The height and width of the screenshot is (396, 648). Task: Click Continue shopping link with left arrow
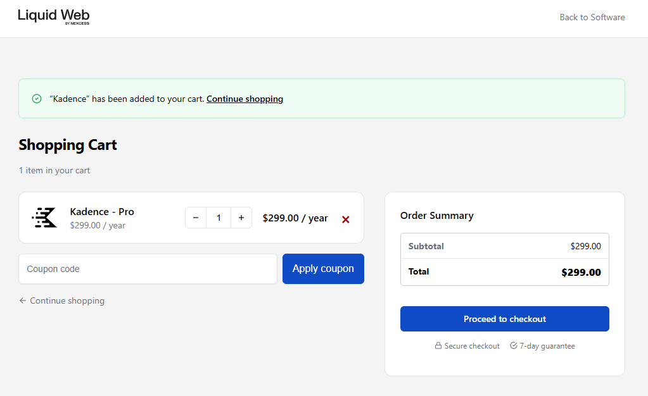pyautogui.click(x=62, y=300)
